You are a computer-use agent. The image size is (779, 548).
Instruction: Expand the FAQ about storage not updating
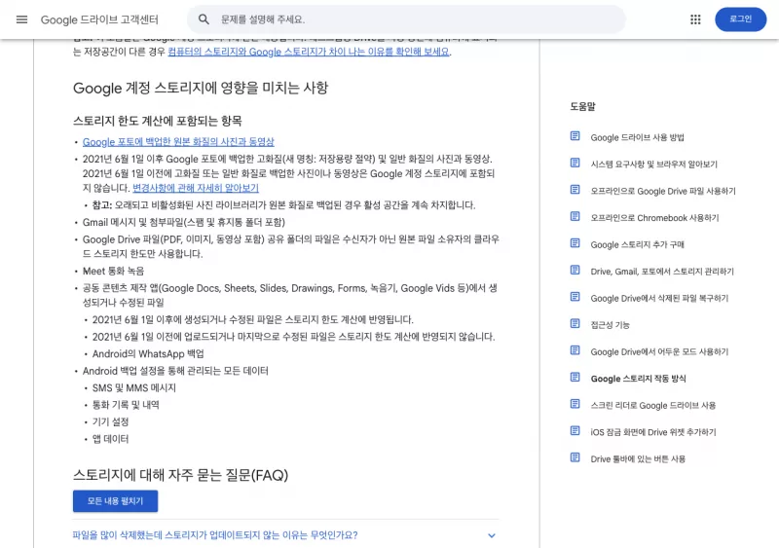pos(492,535)
